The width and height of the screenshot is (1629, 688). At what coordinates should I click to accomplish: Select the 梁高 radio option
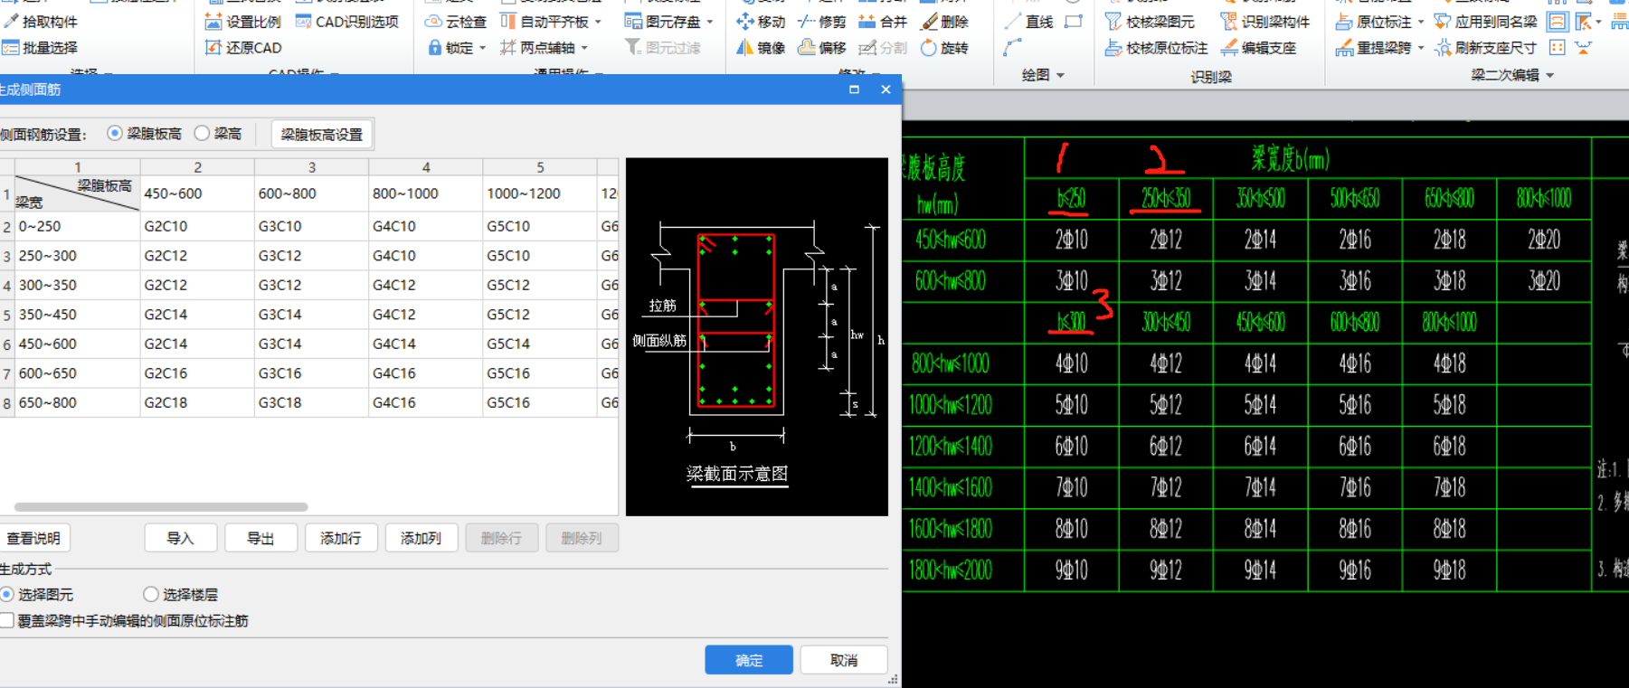tap(218, 134)
